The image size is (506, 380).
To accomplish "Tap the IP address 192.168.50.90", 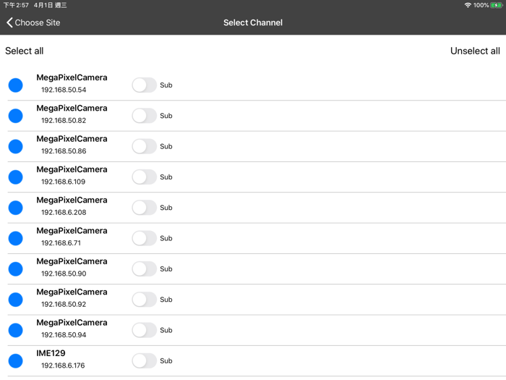I will pos(64,274).
